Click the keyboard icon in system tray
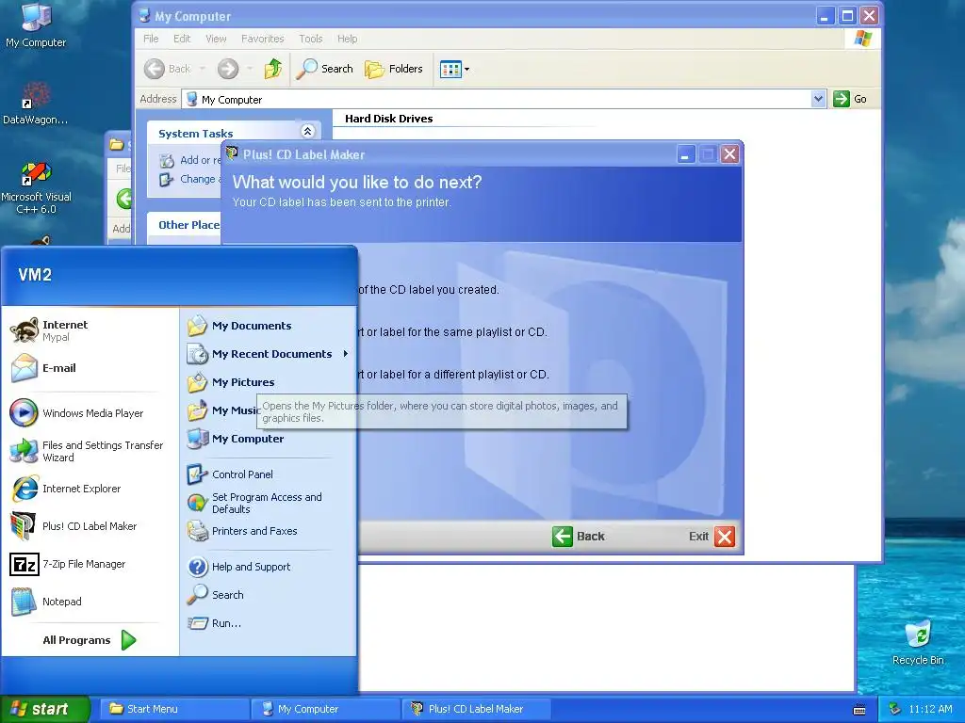The height and width of the screenshot is (723, 965). [859, 710]
